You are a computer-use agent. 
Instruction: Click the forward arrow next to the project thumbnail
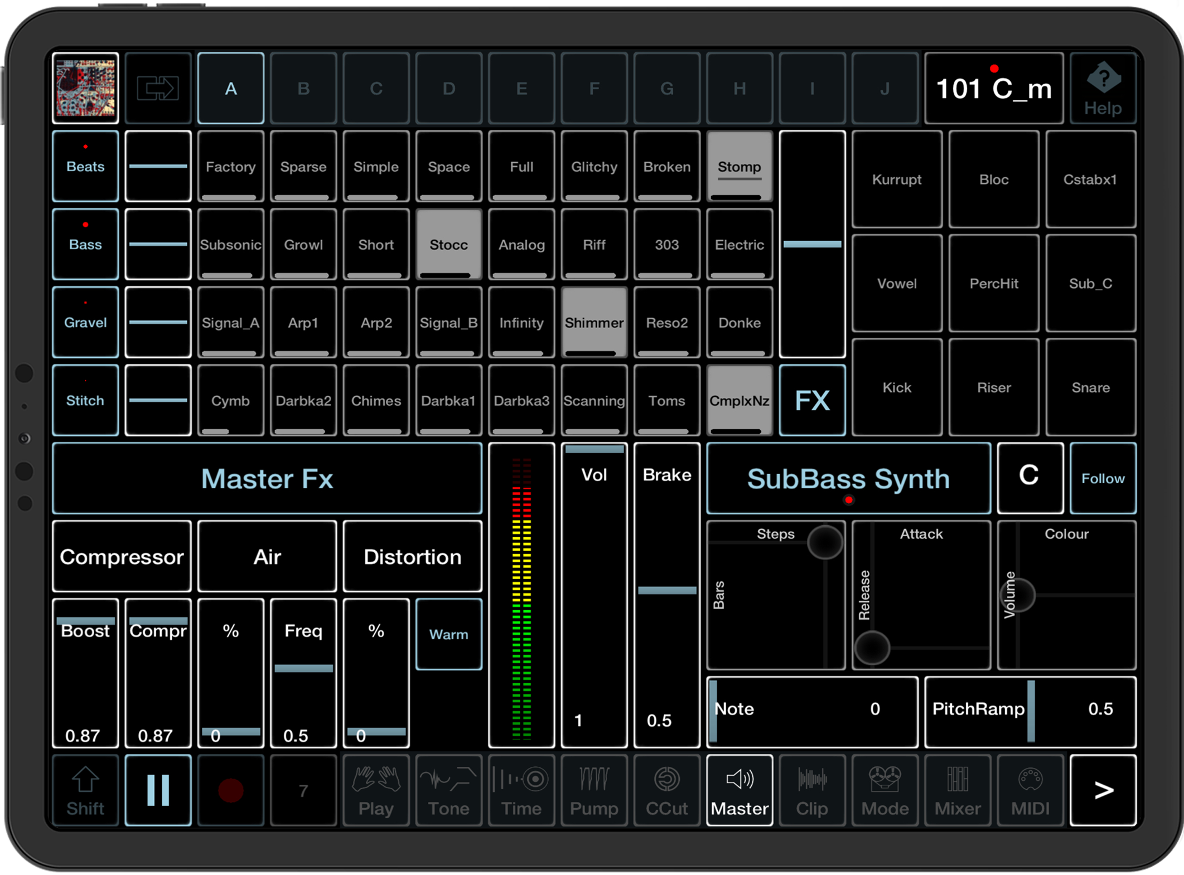[x=158, y=88]
